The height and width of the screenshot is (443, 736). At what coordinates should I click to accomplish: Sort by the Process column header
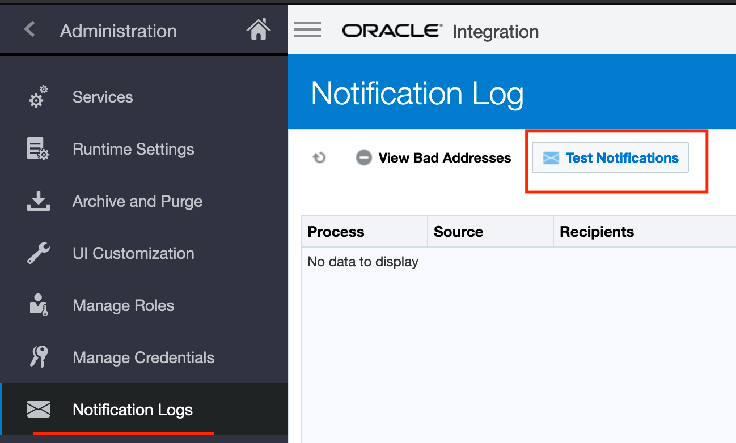[364, 232]
